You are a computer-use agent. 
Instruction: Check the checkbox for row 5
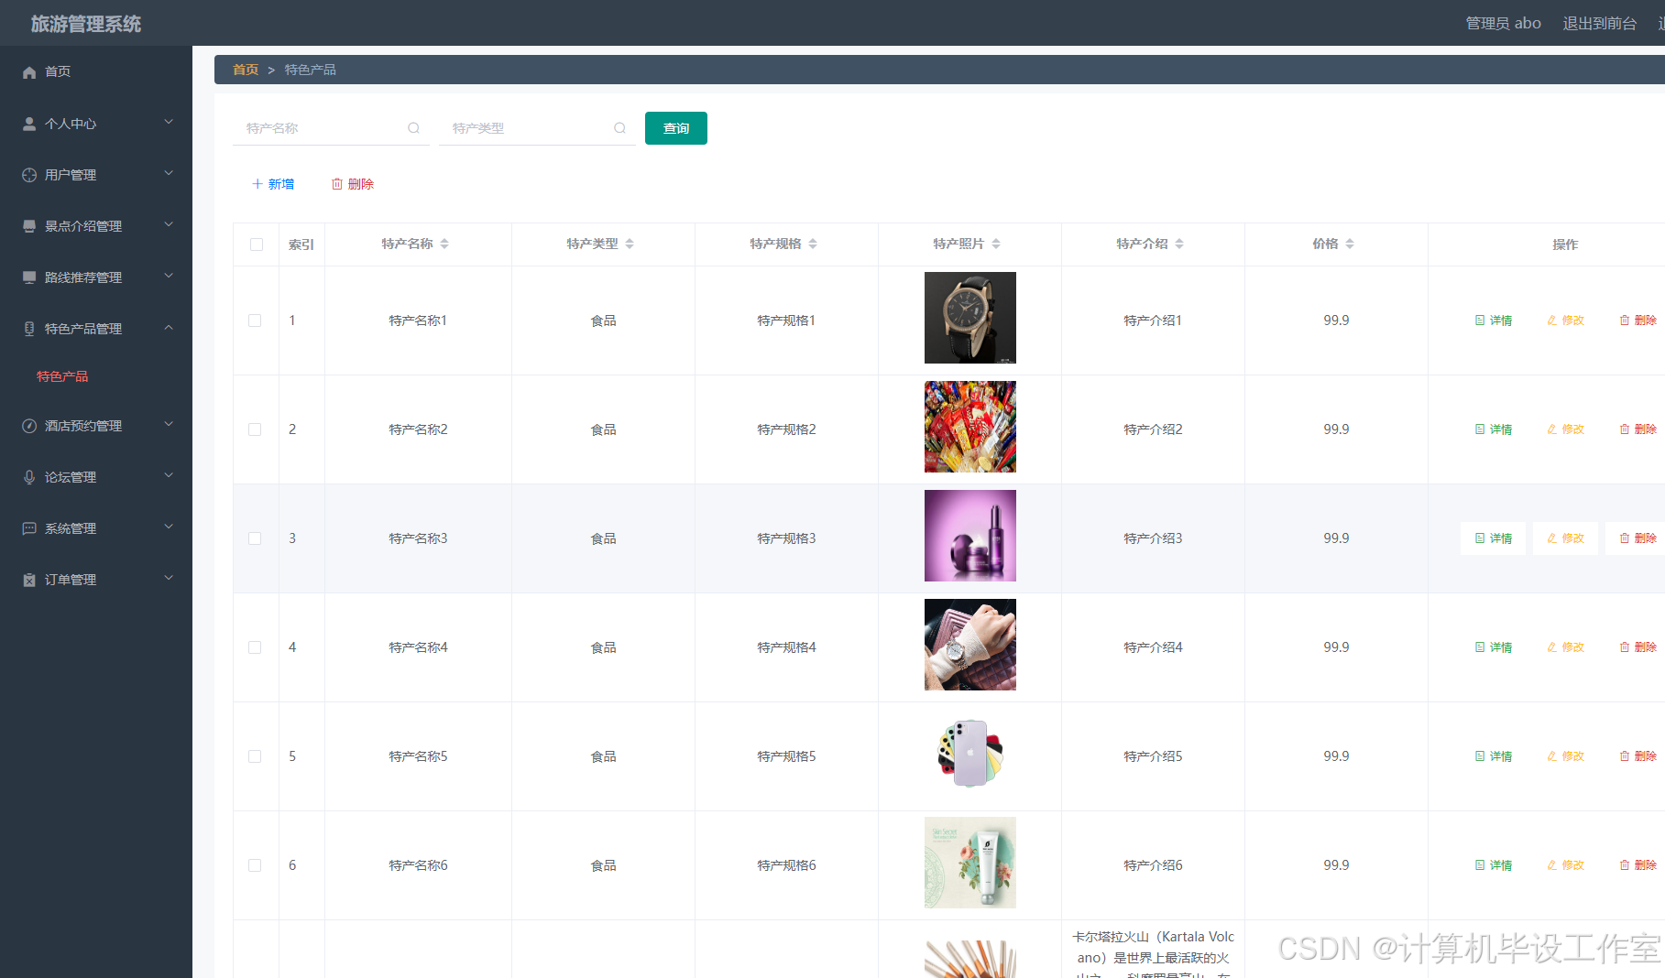255,756
